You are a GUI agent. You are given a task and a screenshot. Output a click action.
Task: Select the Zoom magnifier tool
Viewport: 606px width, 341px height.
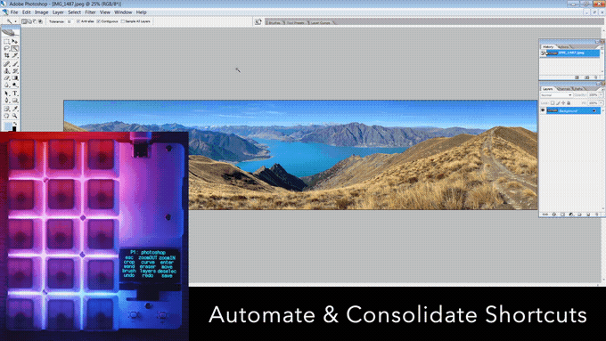[14, 116]
